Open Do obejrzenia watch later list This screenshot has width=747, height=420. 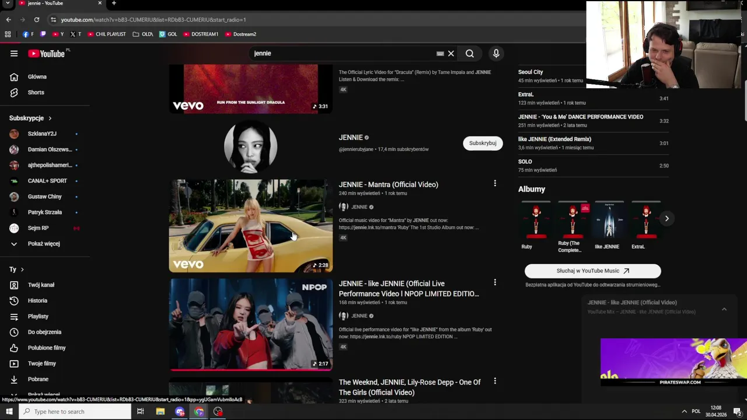coord(44,332)
